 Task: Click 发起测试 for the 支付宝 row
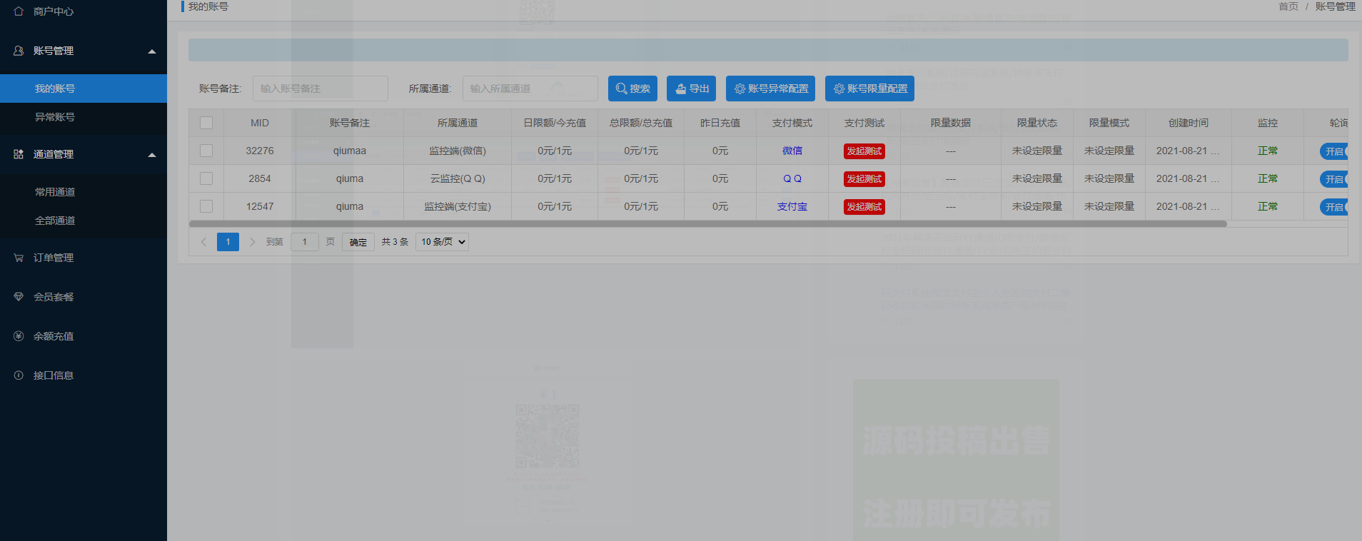pos(864,207)
